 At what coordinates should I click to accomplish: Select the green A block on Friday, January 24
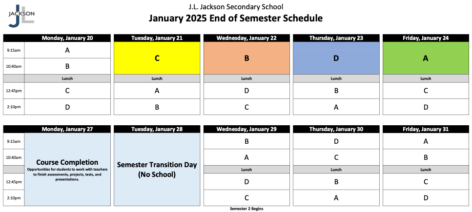pos(426,58)
